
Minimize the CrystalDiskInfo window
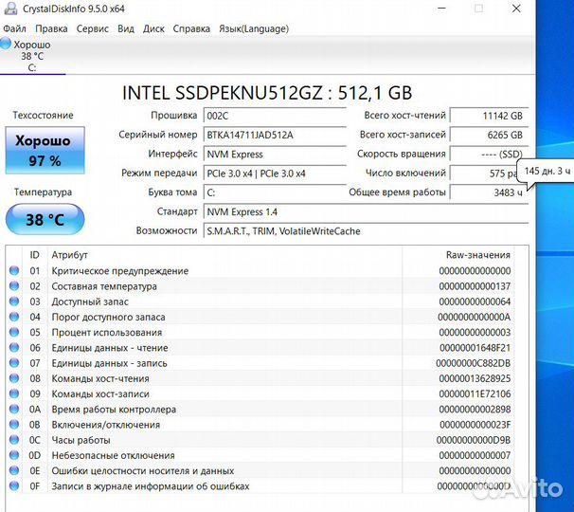[441, 9]
